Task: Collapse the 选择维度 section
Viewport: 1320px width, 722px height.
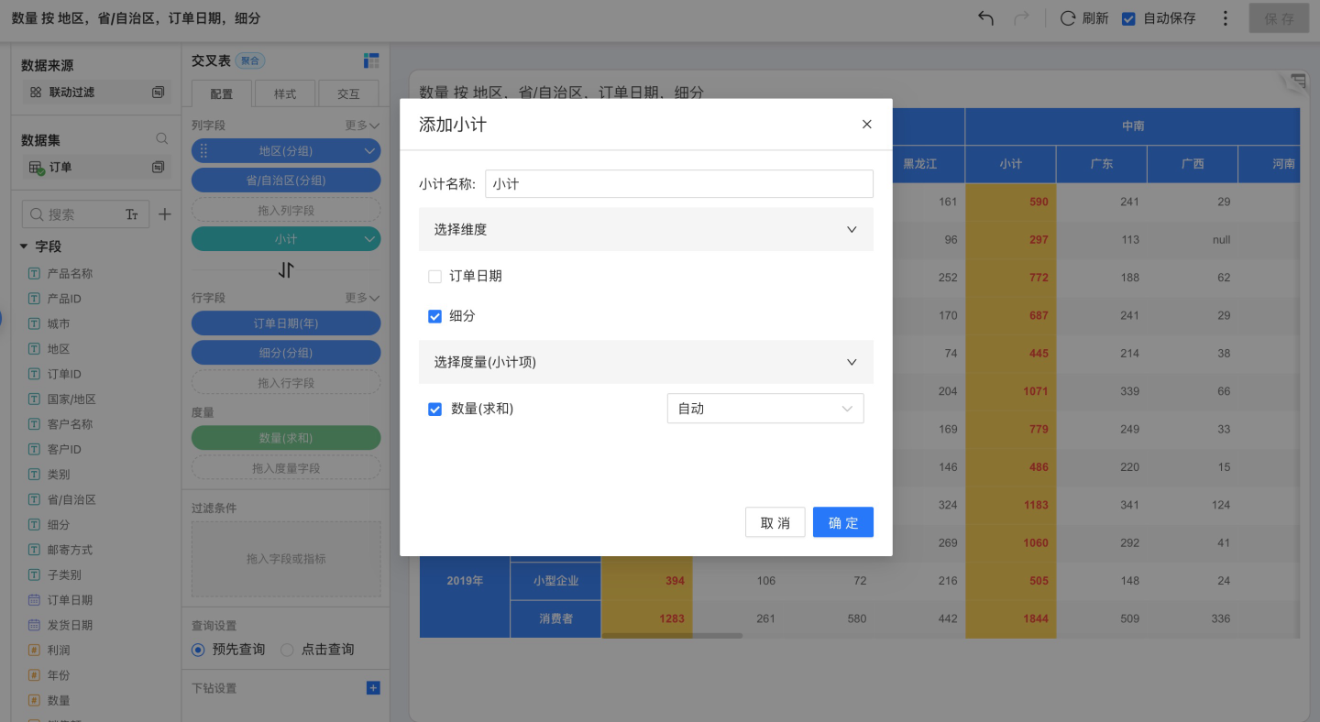Action: point(852,230)
